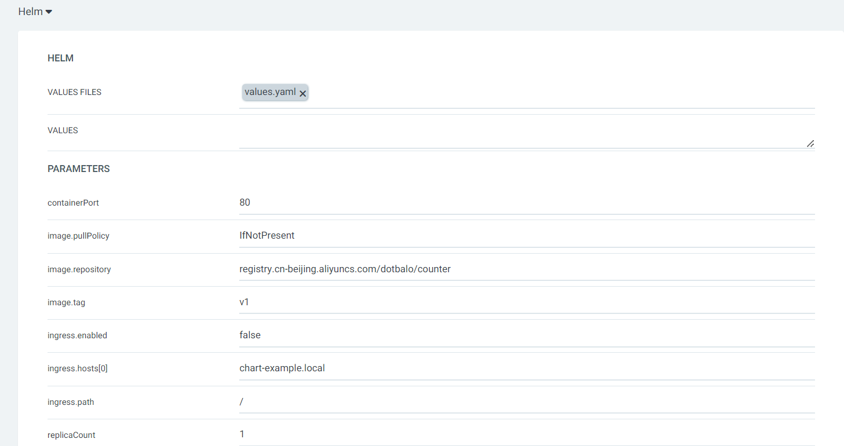Focus the Values text area

point(521,136)
